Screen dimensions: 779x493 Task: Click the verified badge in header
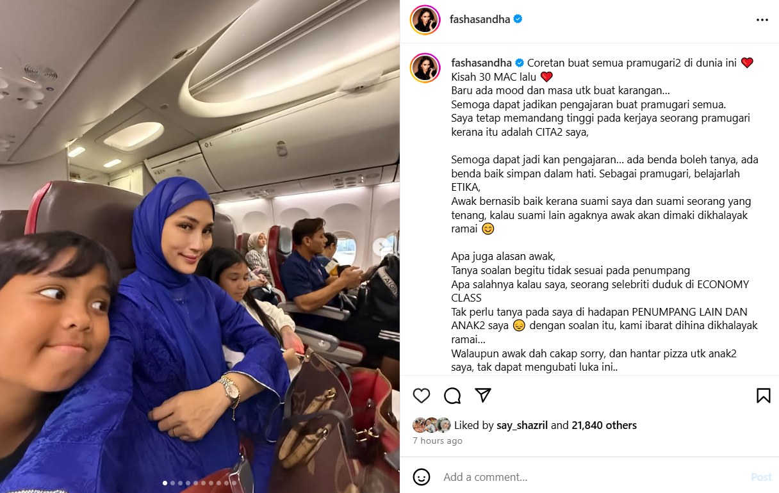tap(518, 19)
